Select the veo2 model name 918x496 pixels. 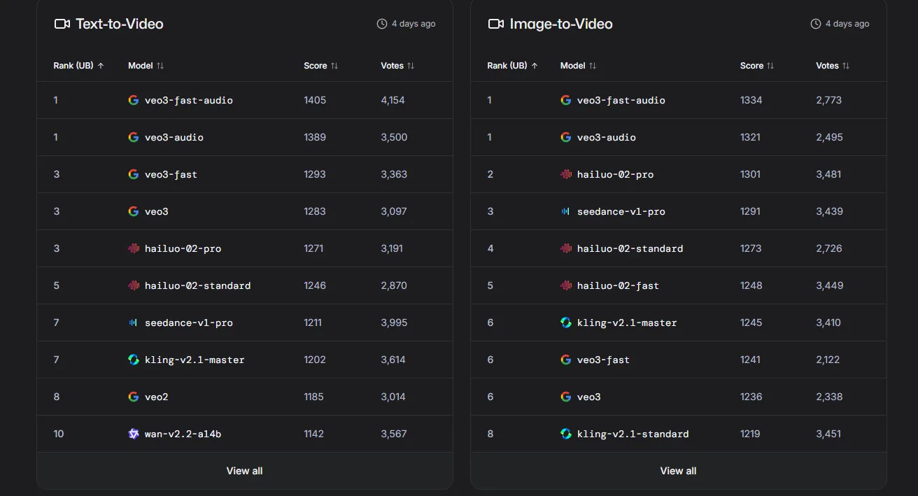click(x=157, y=397)
